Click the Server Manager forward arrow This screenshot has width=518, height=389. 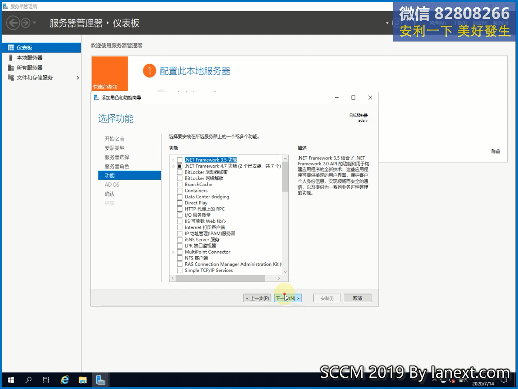click(25, 23)
